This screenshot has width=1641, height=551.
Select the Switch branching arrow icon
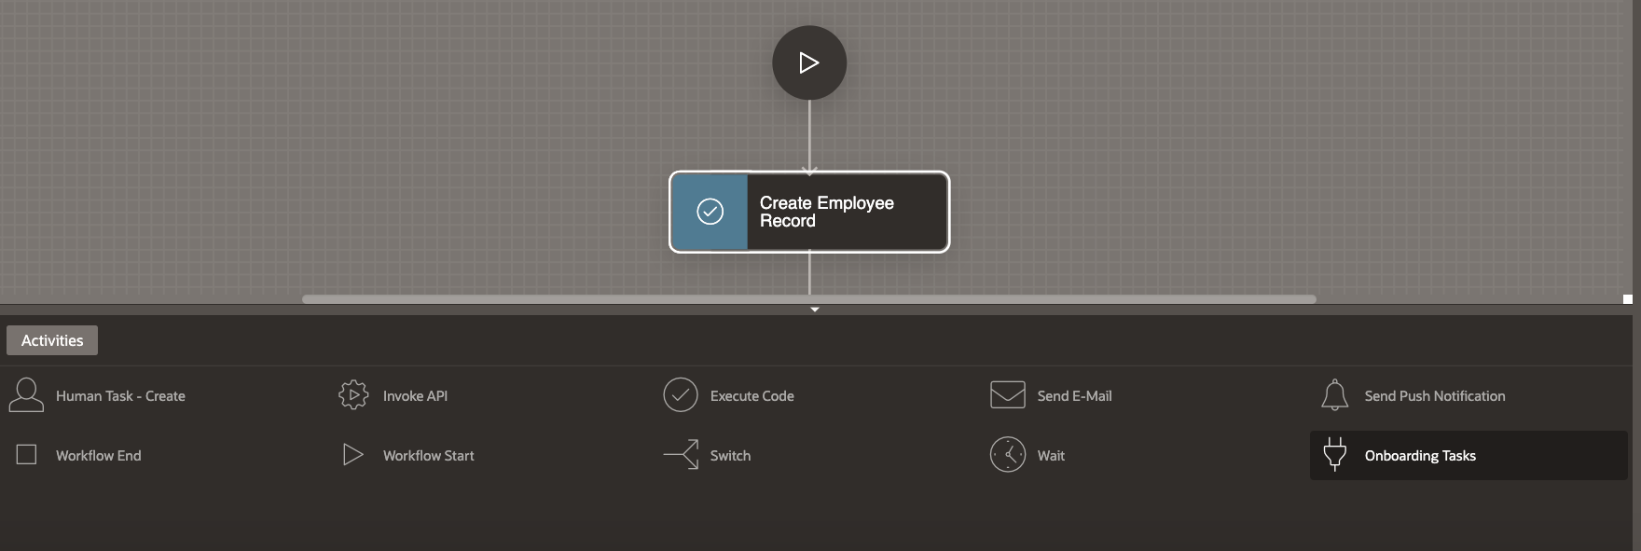tap(681, 455)
